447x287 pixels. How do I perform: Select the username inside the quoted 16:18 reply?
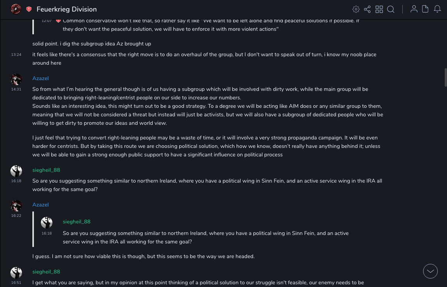[77, 222]
